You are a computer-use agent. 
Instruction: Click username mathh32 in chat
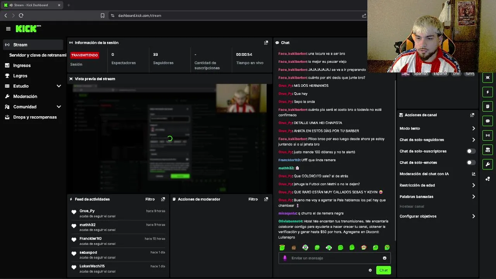pyautogui.click(x=286, y=168)
